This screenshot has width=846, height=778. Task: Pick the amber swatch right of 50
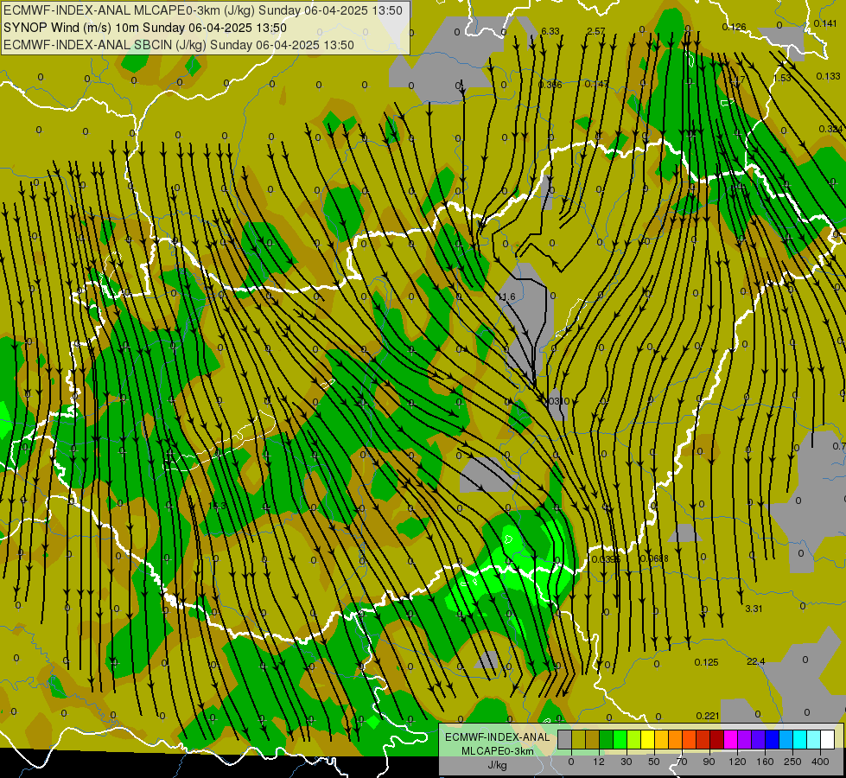(x=662, y=739)
